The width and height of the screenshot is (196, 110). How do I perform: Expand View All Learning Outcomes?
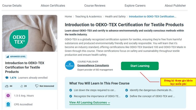(x=89, y=103)
